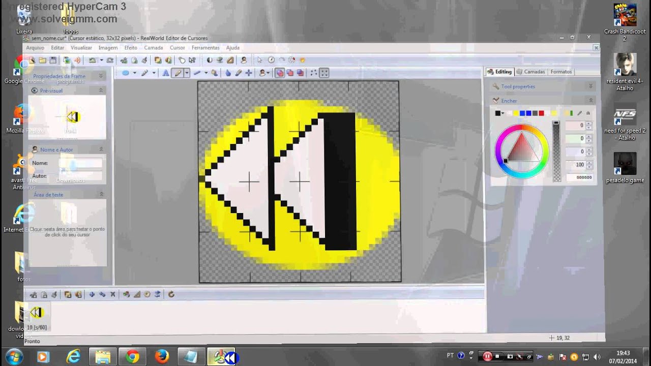Open the Undo history dropdown arrow

(102, 60)
